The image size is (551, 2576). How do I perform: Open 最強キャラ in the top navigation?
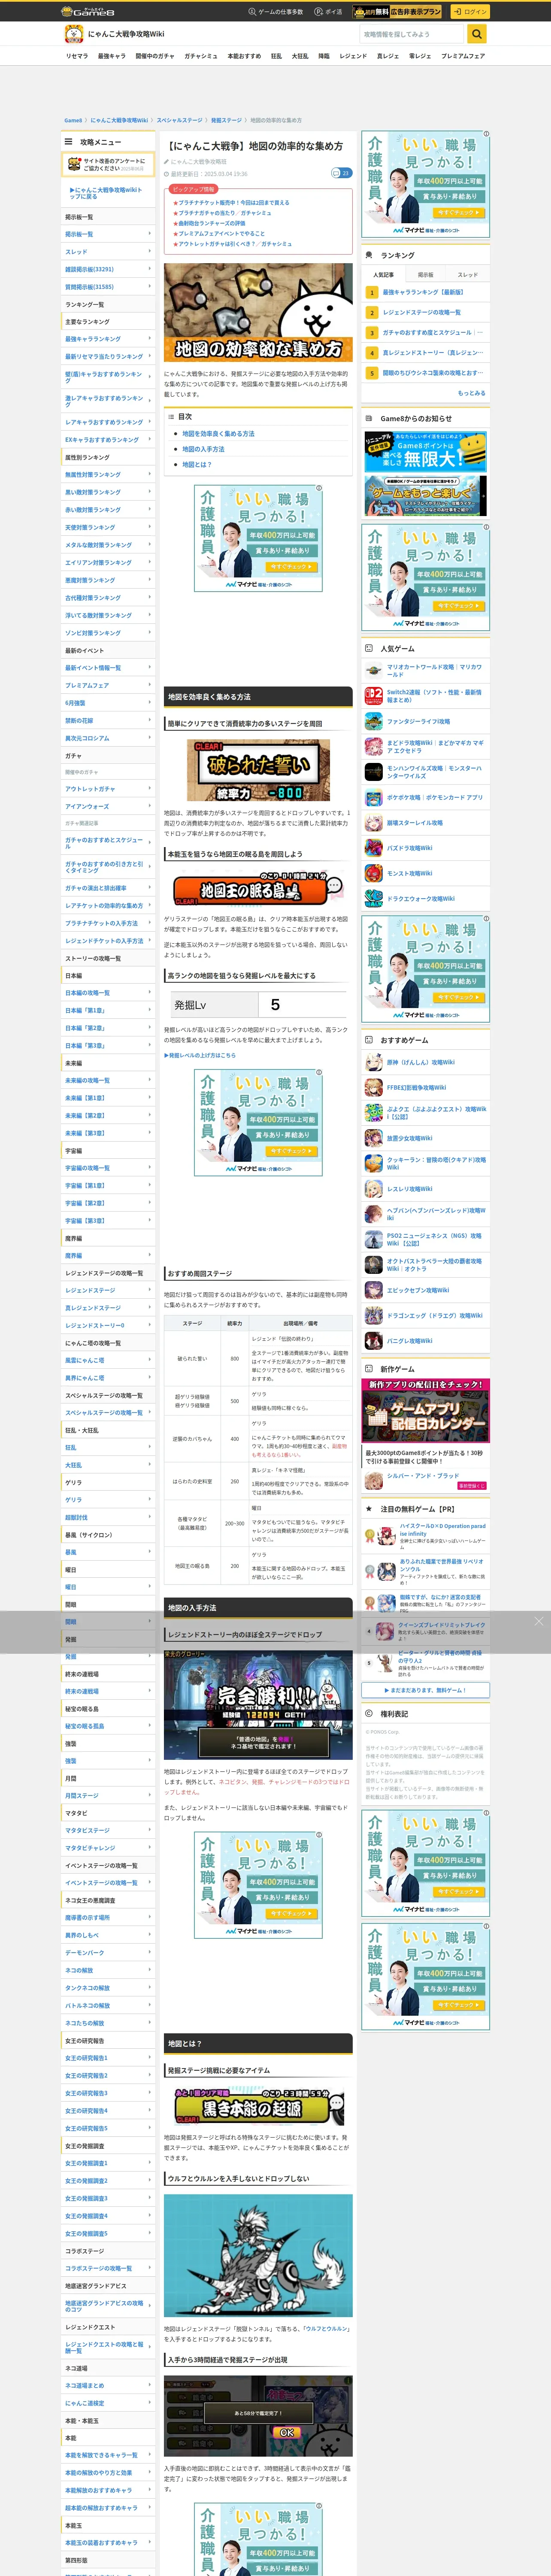(111, 56)
